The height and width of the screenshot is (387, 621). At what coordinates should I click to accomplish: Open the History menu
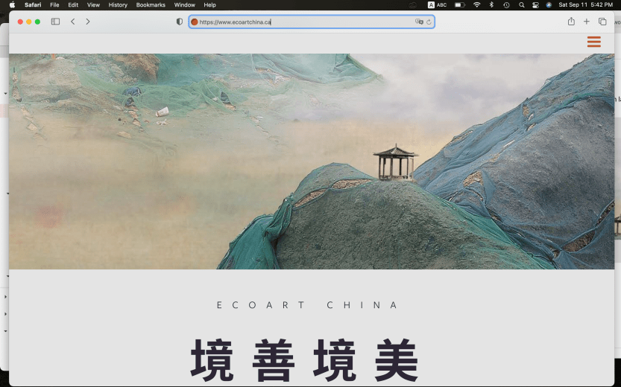tap(118, 4)
